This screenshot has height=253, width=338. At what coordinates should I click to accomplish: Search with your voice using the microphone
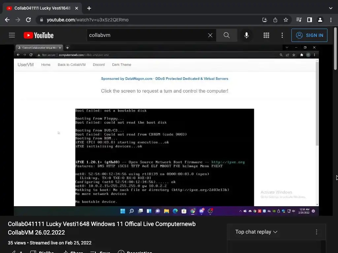[x=246, y=35]
